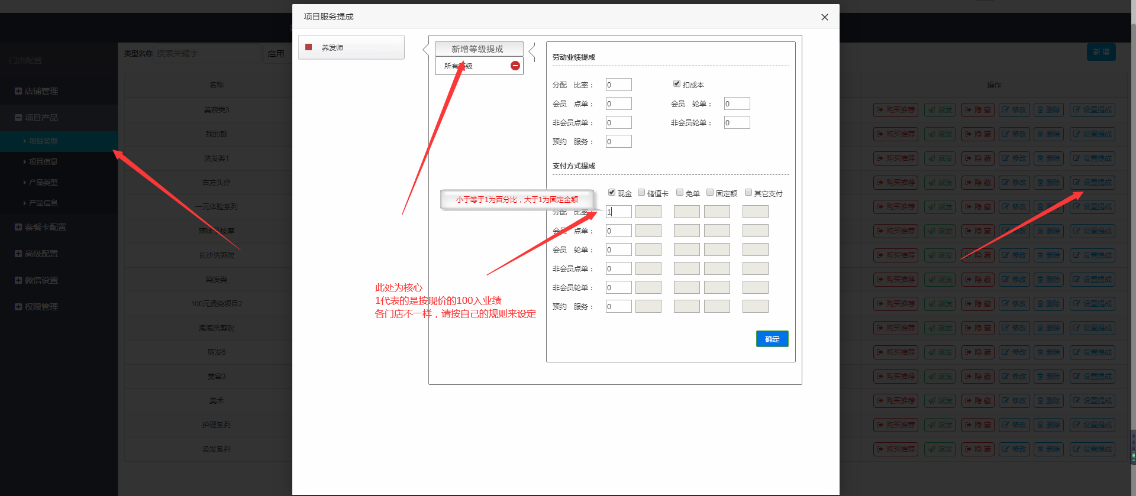The height and width of the screenshot is (496, 1136).
Task: Select the 所有等级 level item
Action: pyautogui.click(x=479, y=66)
